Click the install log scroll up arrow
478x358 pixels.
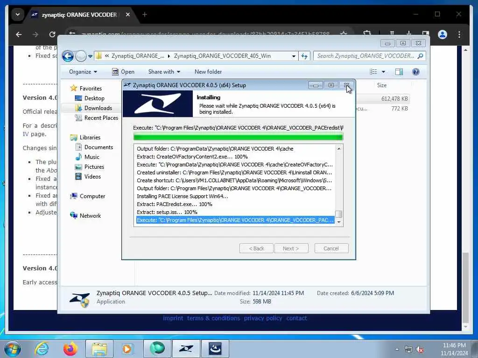coord(339,149)
